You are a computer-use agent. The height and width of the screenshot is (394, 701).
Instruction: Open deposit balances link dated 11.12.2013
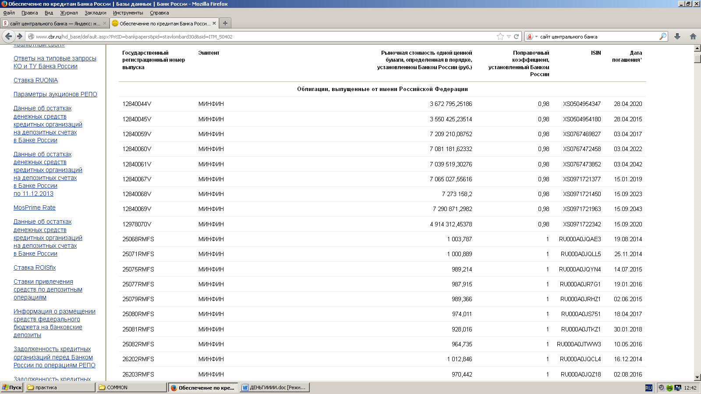(48, 174)
